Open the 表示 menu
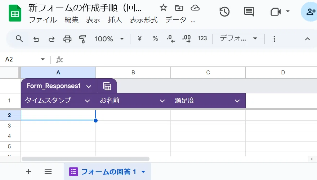 click(x=93, y=20)
